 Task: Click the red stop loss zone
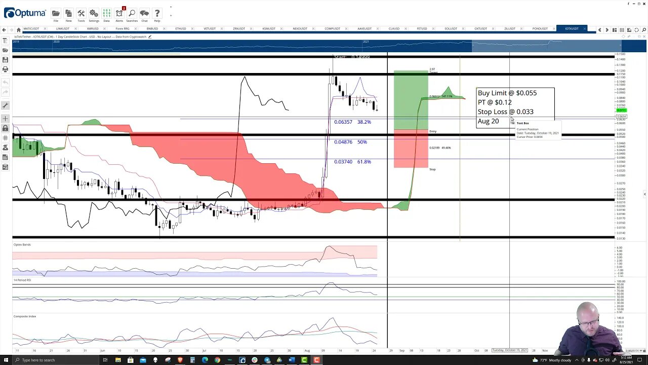tap(411, 149)
